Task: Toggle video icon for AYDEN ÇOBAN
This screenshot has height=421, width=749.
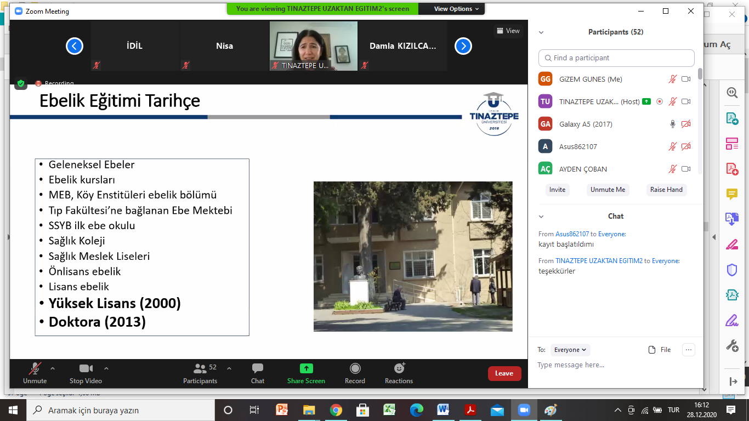Action: point(685,169)
